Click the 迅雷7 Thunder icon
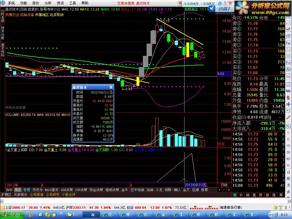 pyautogui.click(x=222, y=9)
